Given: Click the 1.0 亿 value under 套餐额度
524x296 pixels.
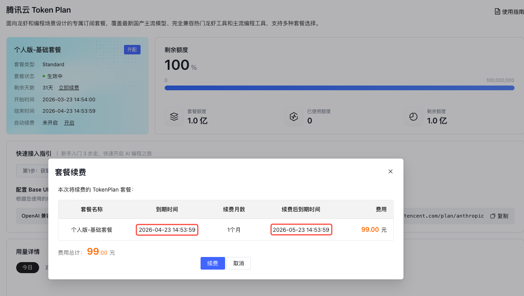Looking at the screenshot, I should (x=197, y=121).
